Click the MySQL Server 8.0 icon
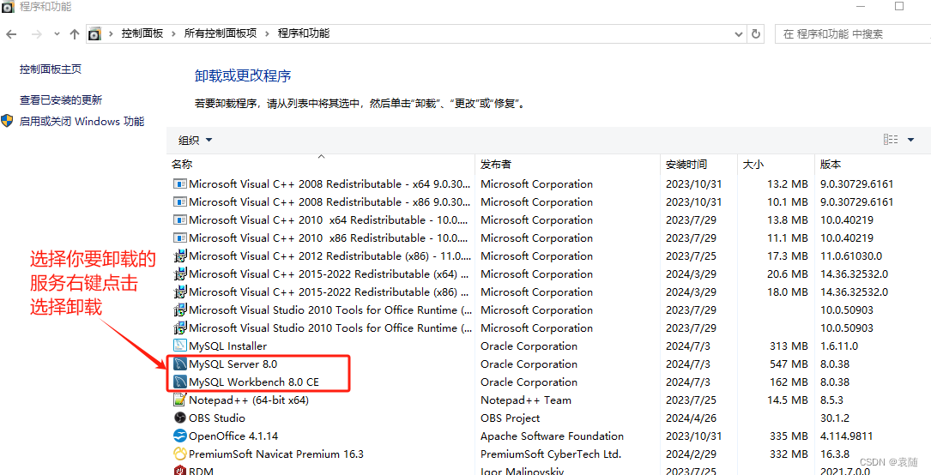Screen dimensions: 931x475 click(x=180, y=364)
